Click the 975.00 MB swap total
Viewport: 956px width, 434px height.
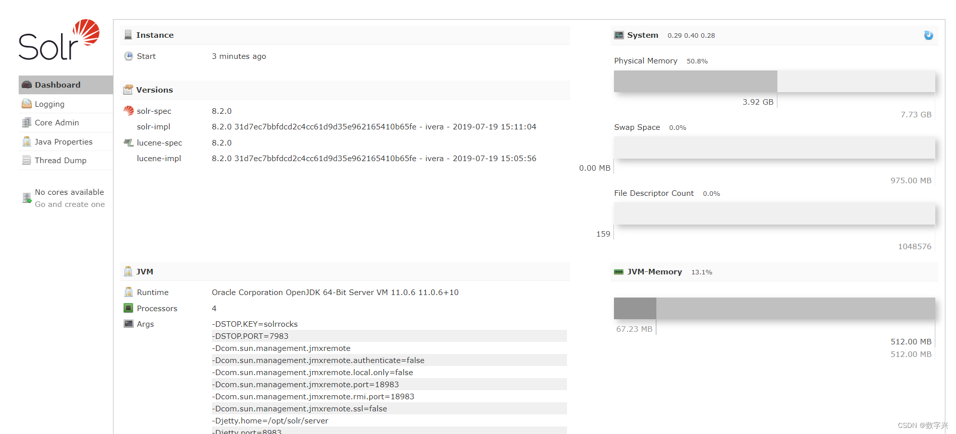tap(911, 181)
